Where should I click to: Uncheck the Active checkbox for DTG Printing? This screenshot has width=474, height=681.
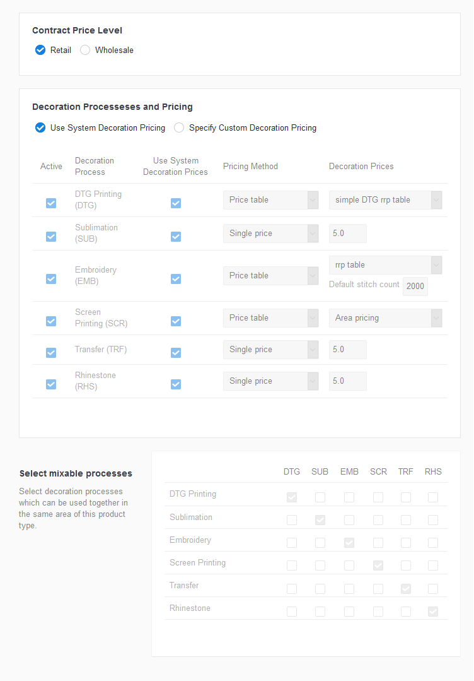[x=50, y=203]
